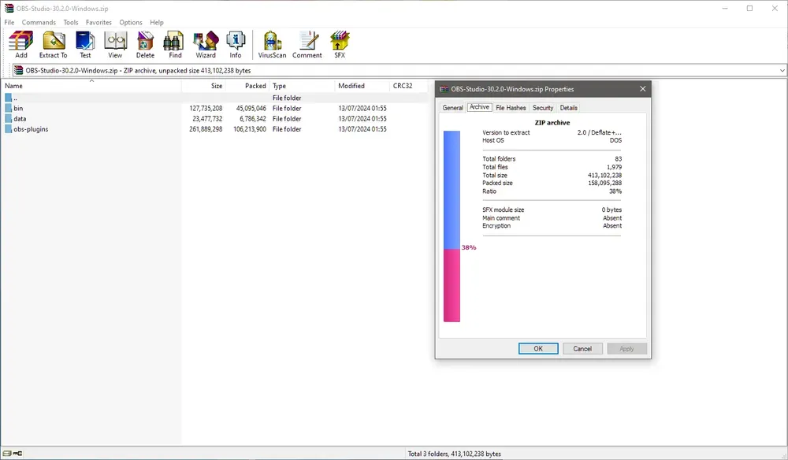Click the Add toolbar icon
The height and width of the screenshot is (460, 788).
pos(21,45)
